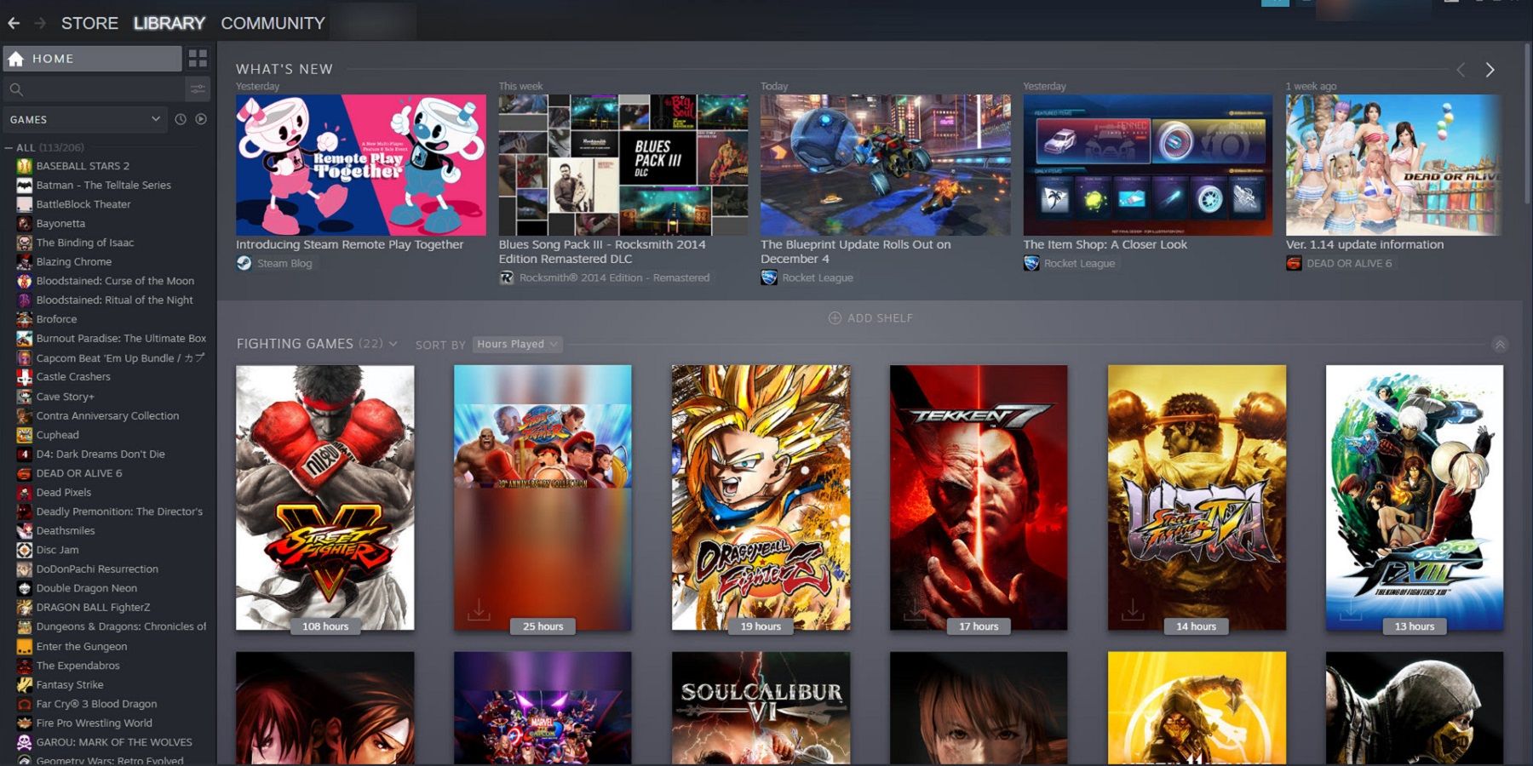
Task: Click the Steam Blog icon under Remote Play news
Action: (244, 263)
